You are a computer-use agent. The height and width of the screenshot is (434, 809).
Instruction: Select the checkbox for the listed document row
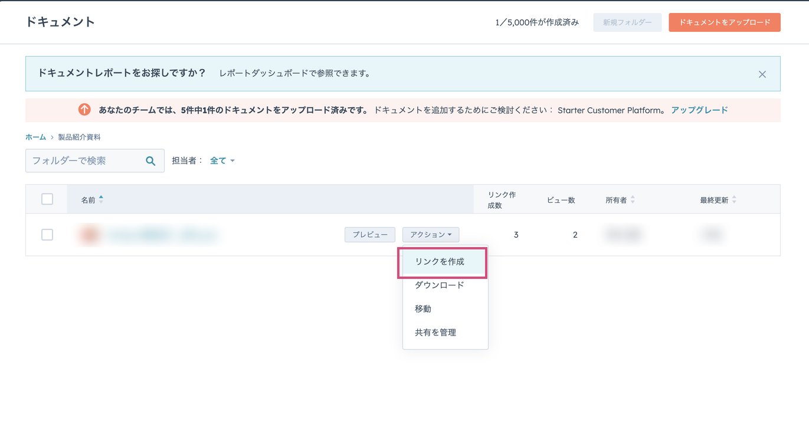tap(47, 234)
